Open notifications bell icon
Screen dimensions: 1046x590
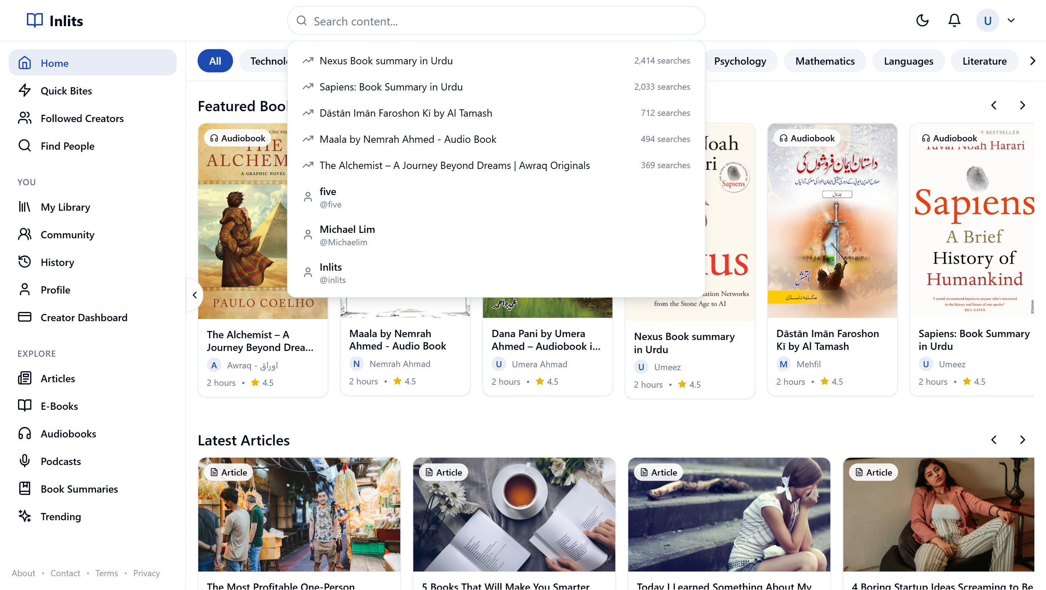click(x=954, y=20)
